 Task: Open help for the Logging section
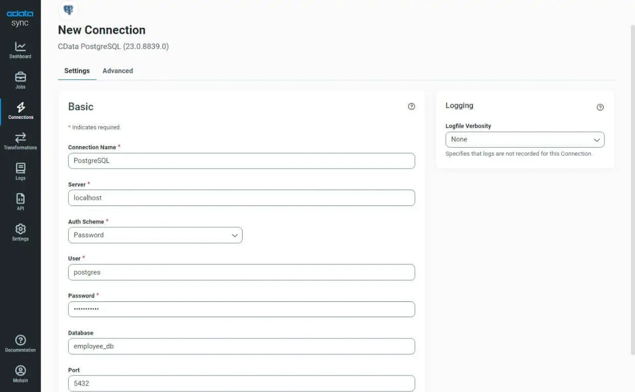tap(600, 107)
